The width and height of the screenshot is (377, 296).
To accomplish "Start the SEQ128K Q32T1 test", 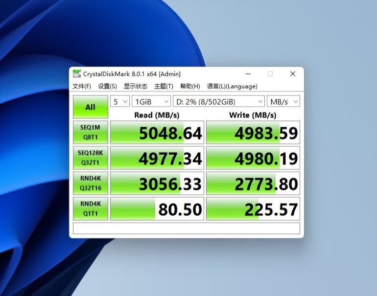I will pos(91,158).
